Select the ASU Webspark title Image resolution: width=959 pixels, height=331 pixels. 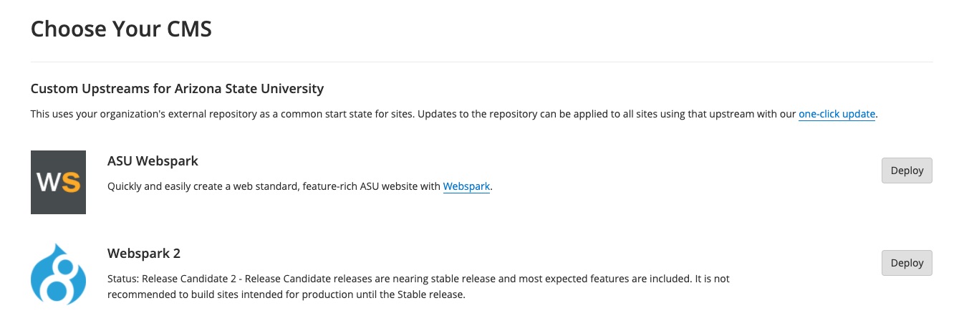tap(153, 160)
